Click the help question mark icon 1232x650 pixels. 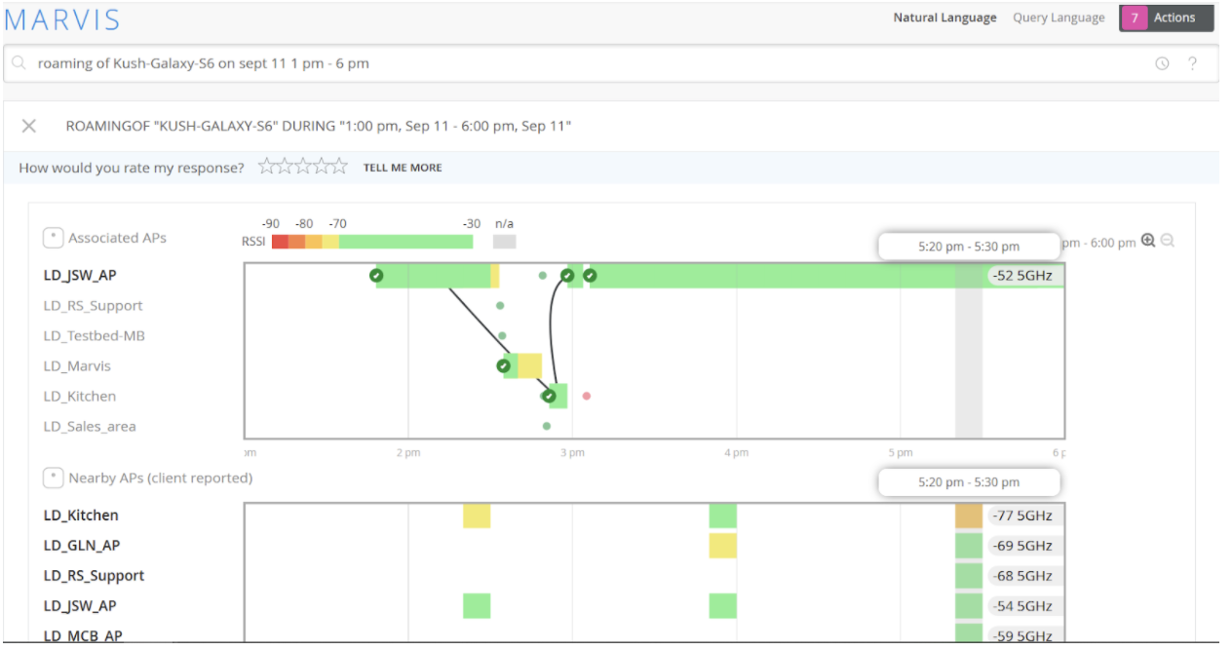tap(1192, 63)
